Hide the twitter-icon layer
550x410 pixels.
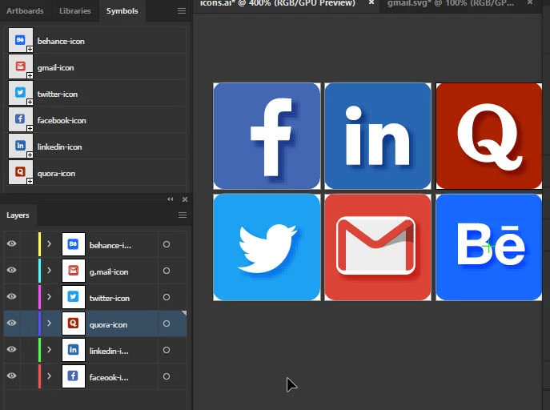point(11,297)
